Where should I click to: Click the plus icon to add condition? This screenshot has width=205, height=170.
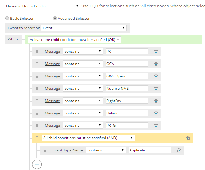tap(37, 164)
